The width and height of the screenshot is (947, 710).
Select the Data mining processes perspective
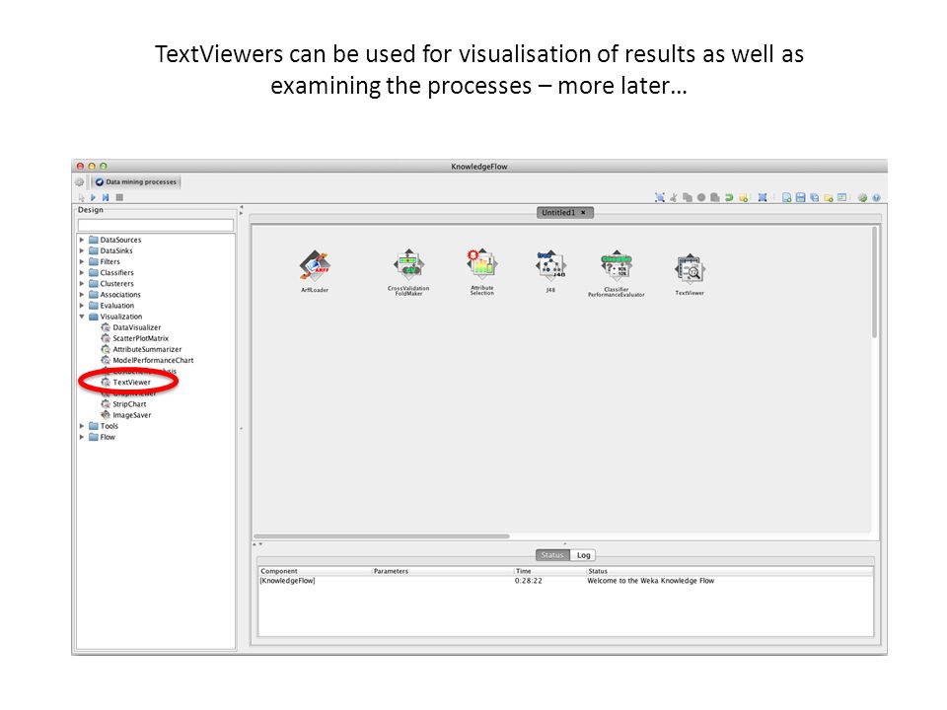click(x=135, y=181)
